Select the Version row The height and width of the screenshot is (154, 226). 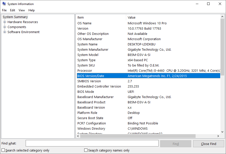[x=149, y=29]
